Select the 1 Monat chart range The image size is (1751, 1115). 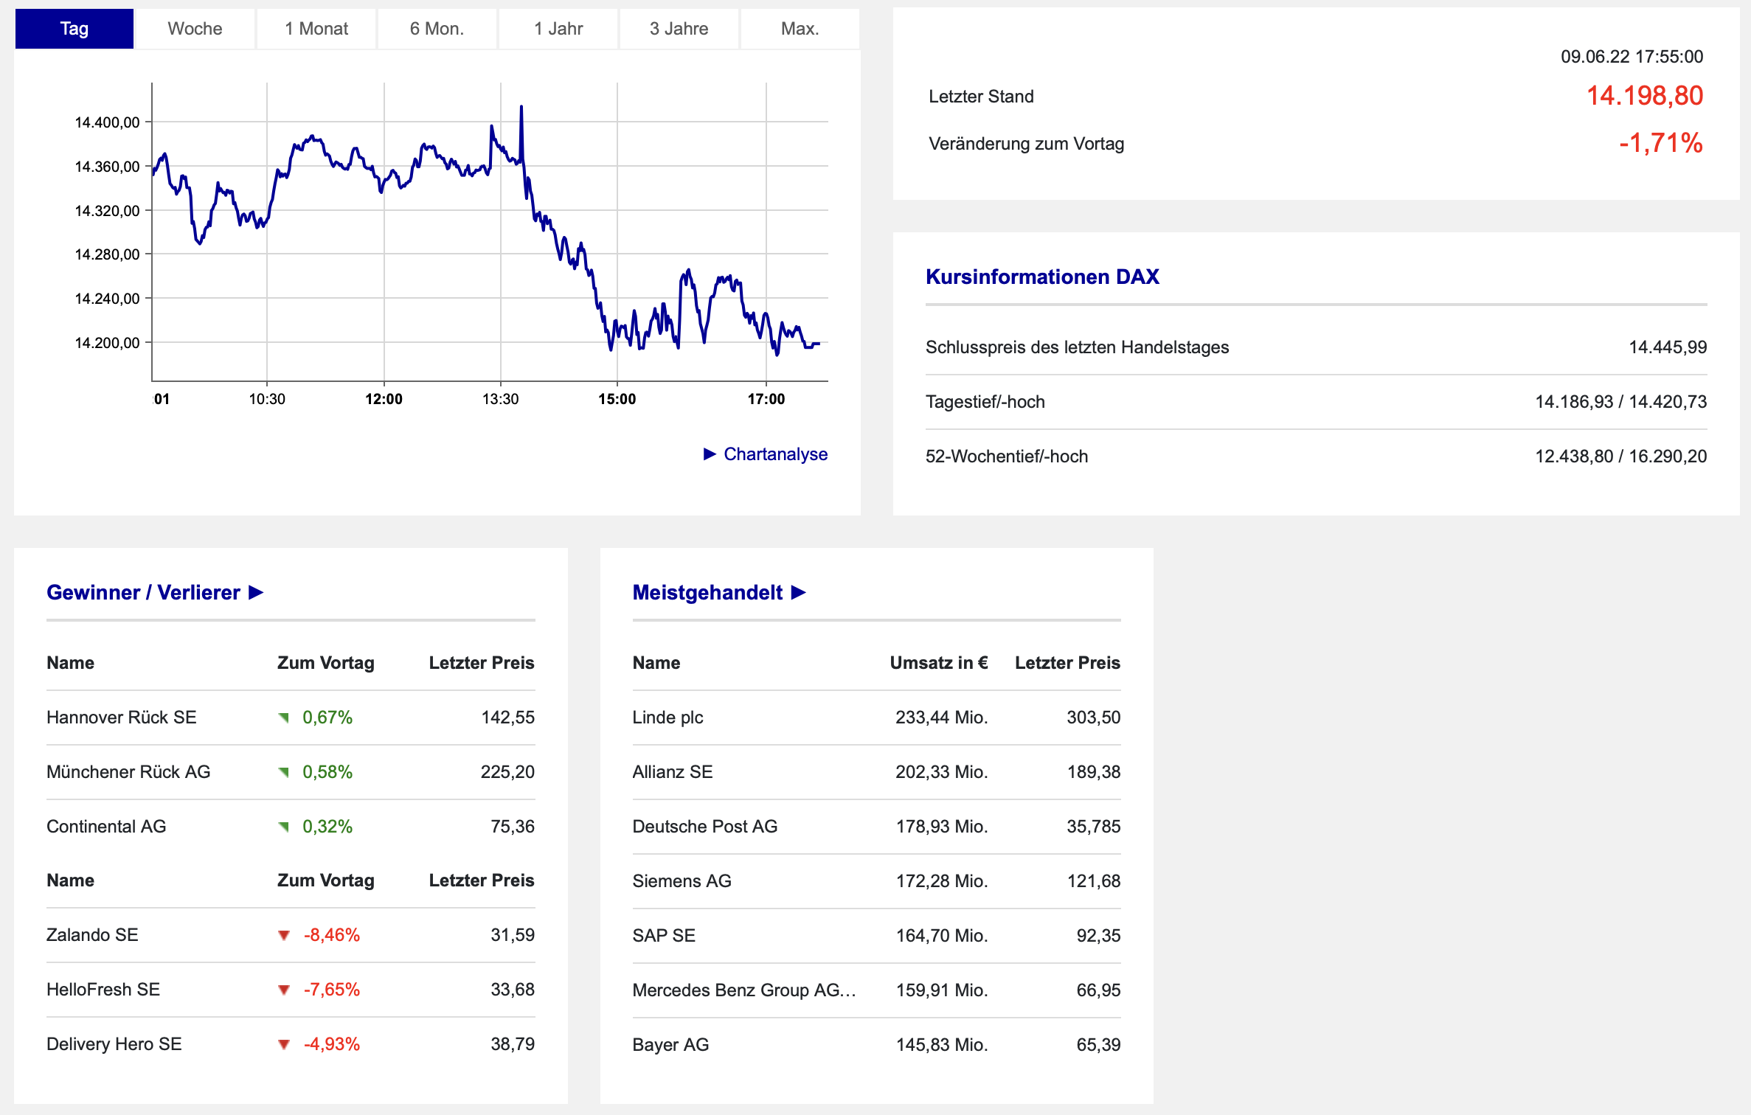[x=316, y=29]
